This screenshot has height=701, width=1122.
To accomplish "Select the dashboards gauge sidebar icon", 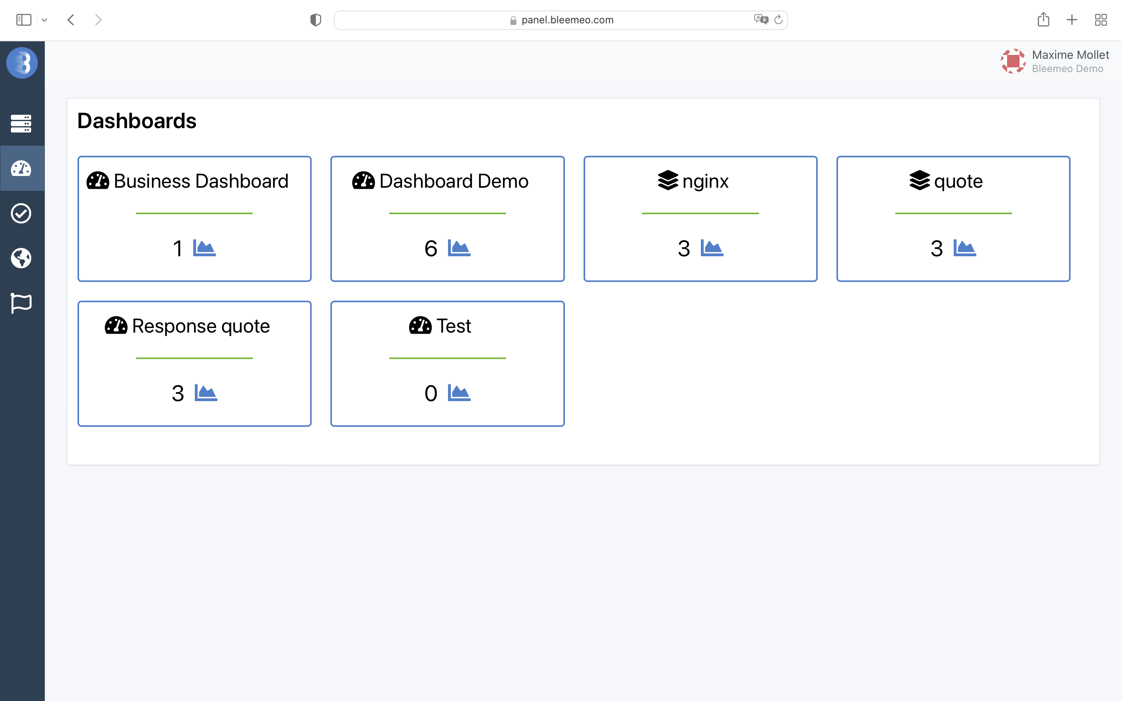I will 21,168.
